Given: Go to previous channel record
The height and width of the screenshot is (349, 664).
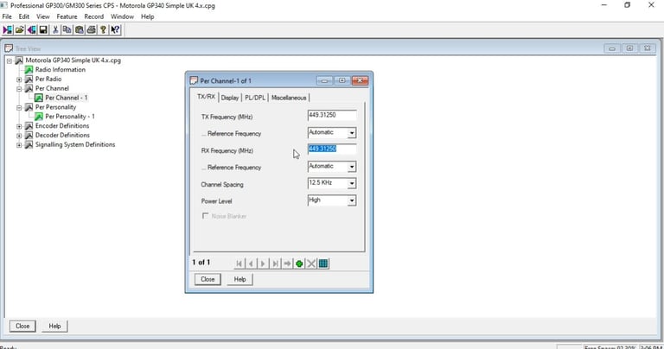Looking at the screenshot, I should 251,263.
